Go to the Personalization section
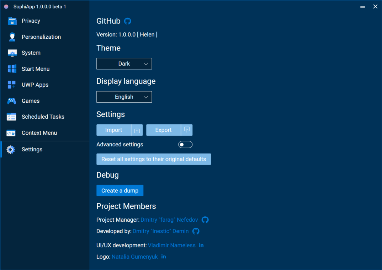This screenshot has width=382, height=270. [x=45, y=37]
